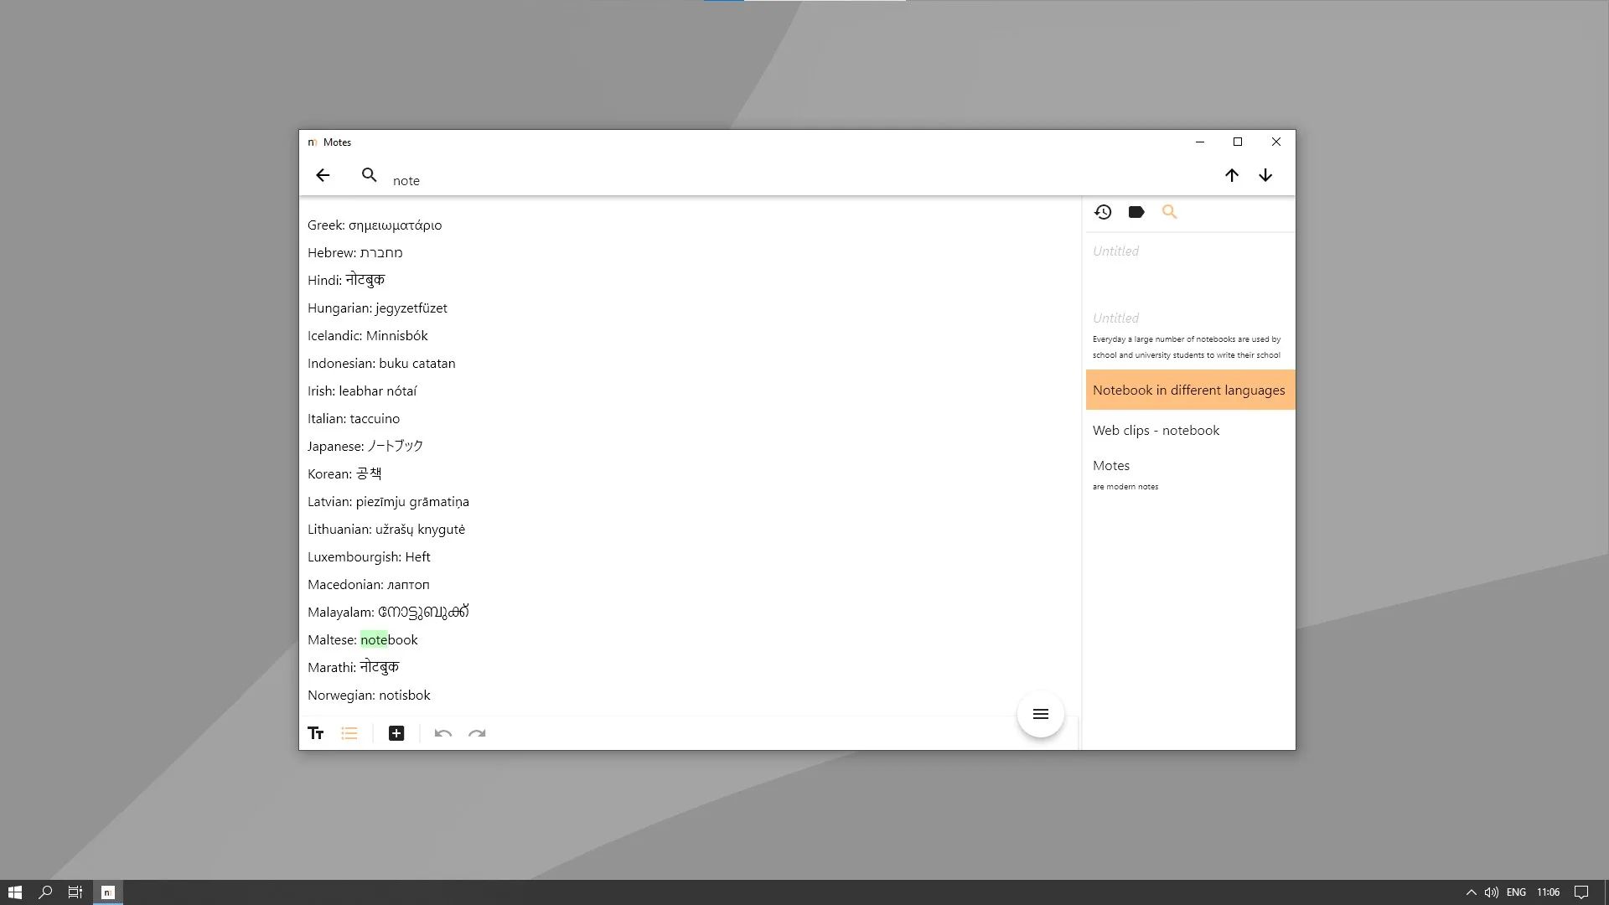This screenshot has width=1609, height=905.
Task: Click the ENG language indicator
Action: click(1516, 892)
